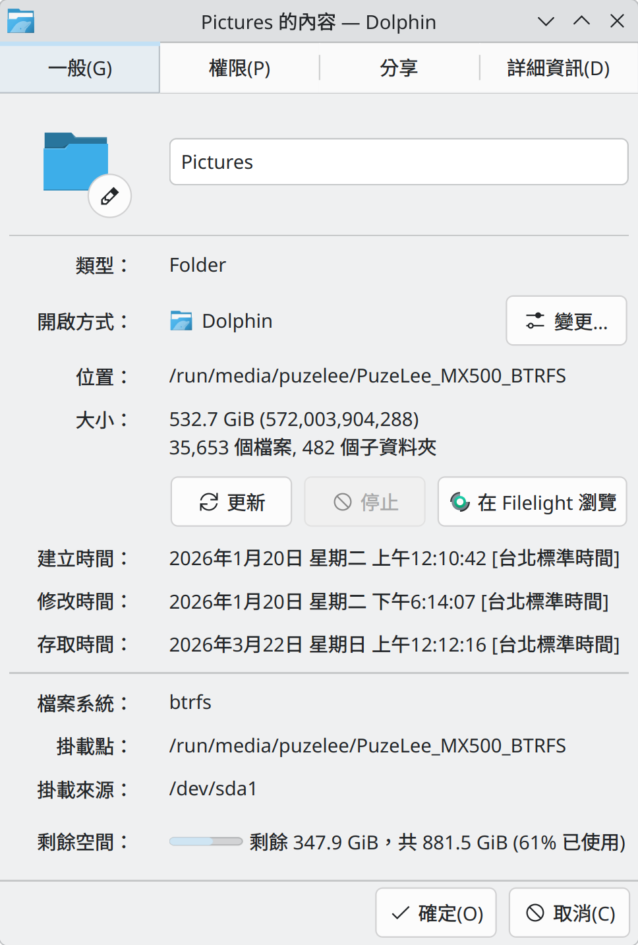Click the Pictures folder name text field
The height and width of the screenshot is (945, 638).
click(398, 162)
